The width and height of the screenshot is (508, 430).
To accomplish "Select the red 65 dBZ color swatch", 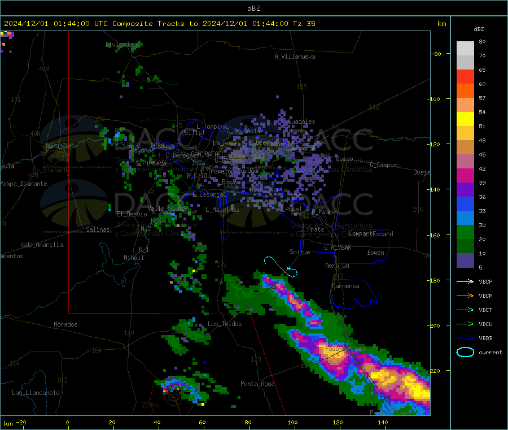I will click(x=465, y=76).
